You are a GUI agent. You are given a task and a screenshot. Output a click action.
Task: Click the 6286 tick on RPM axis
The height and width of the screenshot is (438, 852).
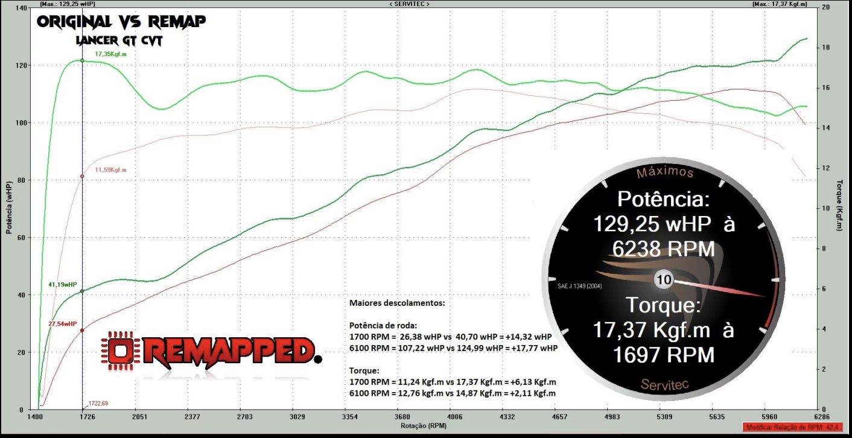tap(822, 416)
